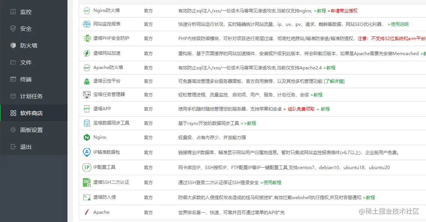
Task: Open the 文件 menu item
Action: click(x=34, y=62)
